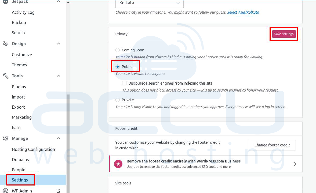
Task: Open Backup in sidebar
Action: [x=19, y=22]
